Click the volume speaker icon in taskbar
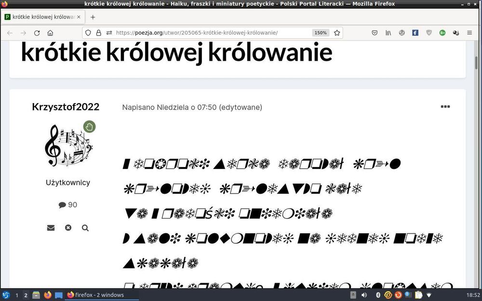 click(364, 295)
